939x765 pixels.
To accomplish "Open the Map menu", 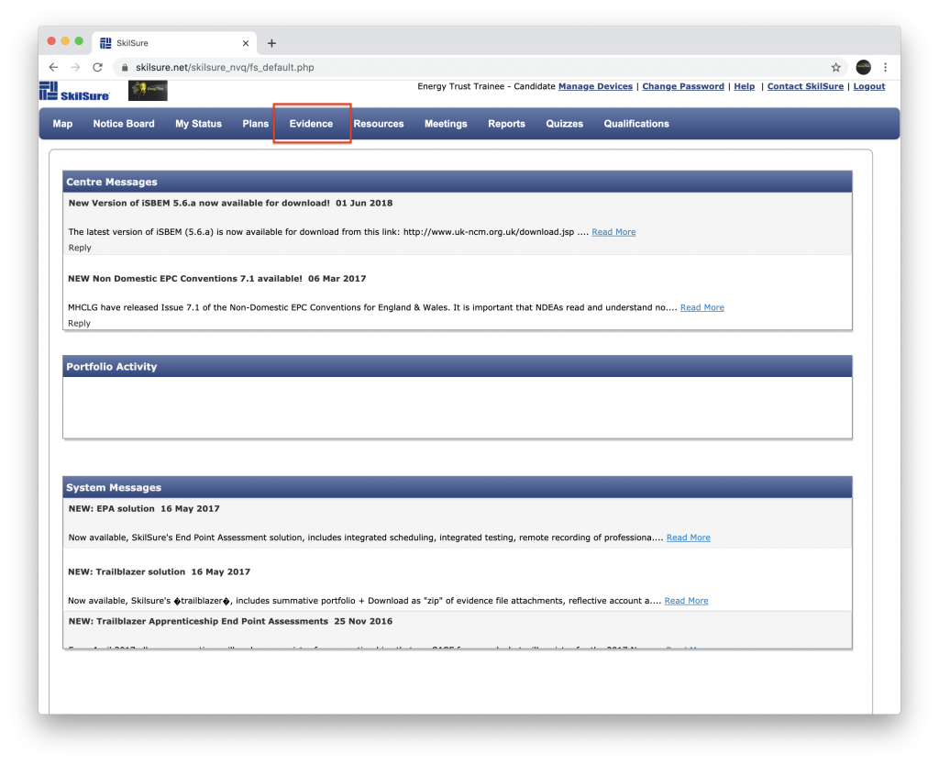I will click(62, 124).
